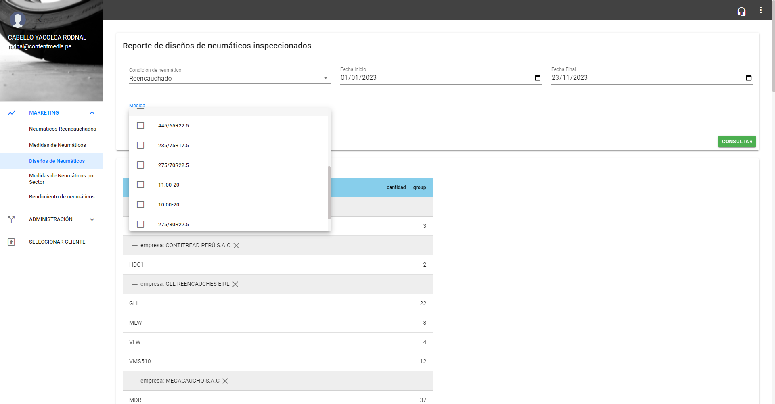The image size is (775, 404).
Task: Open Rendimiento de neumáticos page
Action: tap(62, 197)
